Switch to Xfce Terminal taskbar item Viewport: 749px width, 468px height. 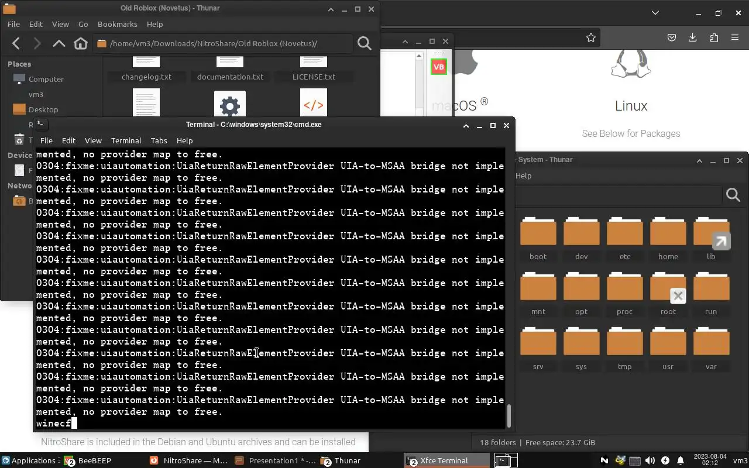[446, 460]
